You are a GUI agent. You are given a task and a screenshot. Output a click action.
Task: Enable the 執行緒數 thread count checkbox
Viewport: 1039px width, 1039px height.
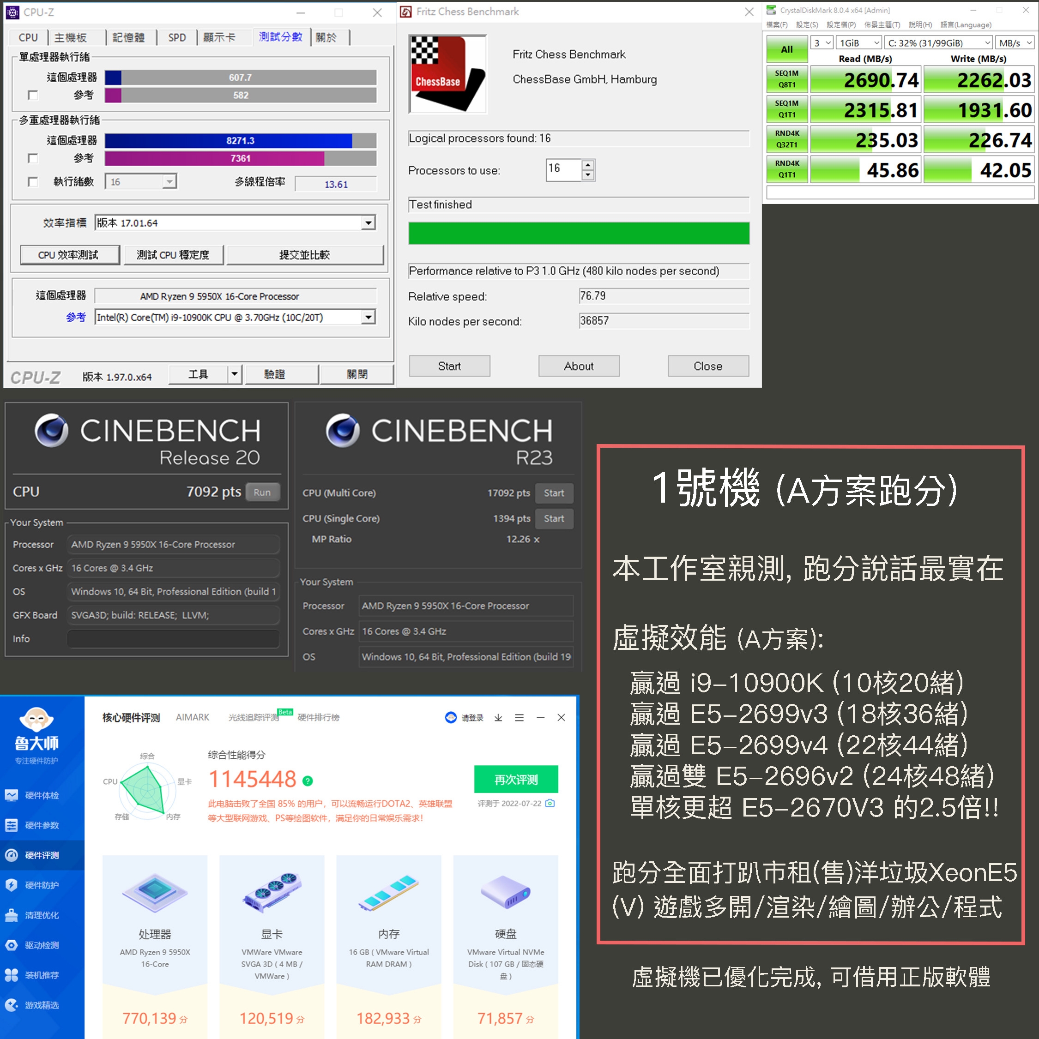click(x=33, y=182)
